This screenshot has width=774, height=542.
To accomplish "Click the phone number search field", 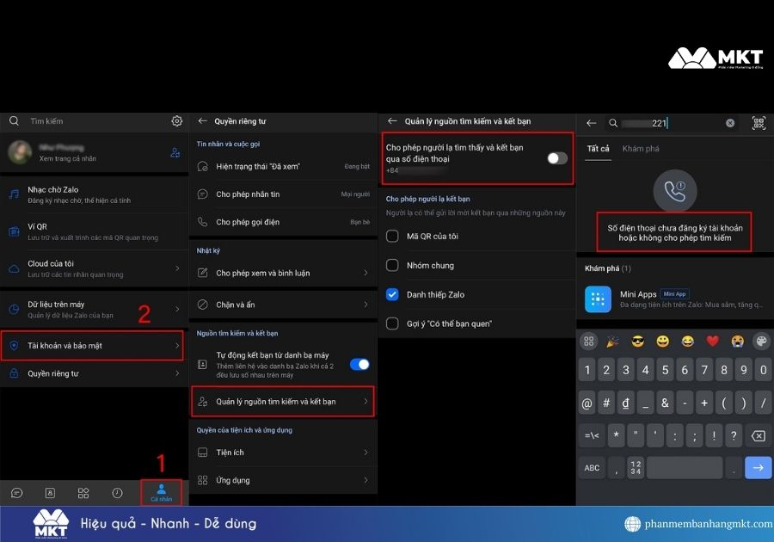I will pos(671,123).
